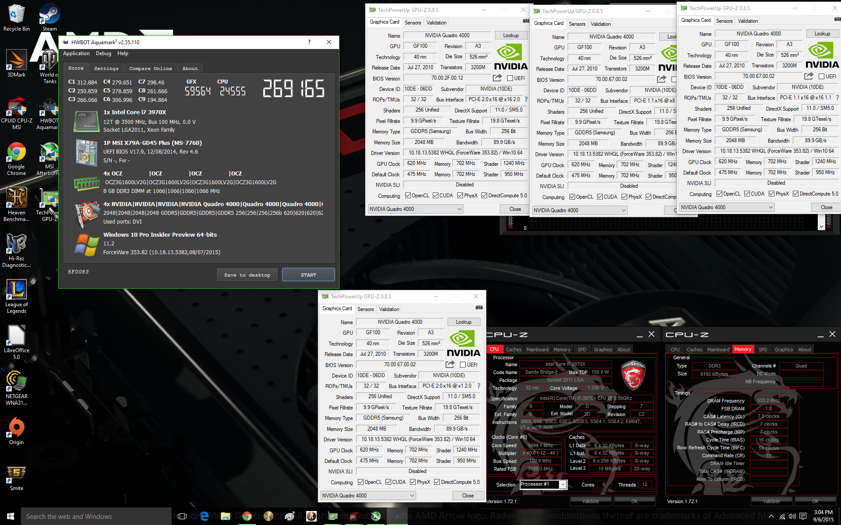Open the LibreOffice 5.0 desktop icon
The image size is (841, 525).
[16, 342]
